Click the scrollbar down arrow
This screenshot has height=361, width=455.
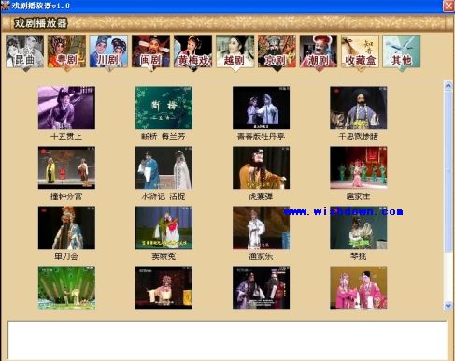tap(448, 306)
